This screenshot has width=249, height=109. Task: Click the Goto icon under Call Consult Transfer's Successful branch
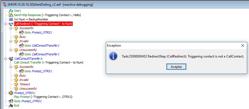tap(21, 71)
